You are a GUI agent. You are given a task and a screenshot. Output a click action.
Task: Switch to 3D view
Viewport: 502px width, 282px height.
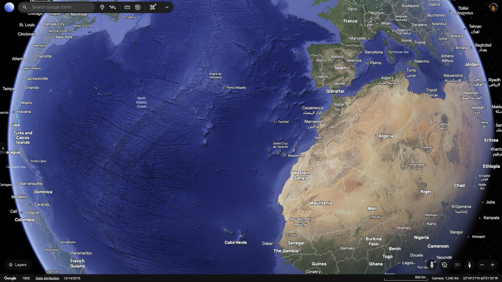coord(457,265)
